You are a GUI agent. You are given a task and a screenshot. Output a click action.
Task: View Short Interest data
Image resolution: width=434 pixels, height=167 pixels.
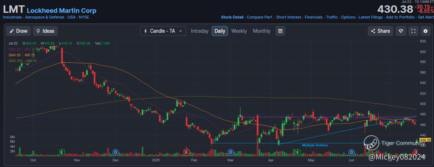[289, 17]
